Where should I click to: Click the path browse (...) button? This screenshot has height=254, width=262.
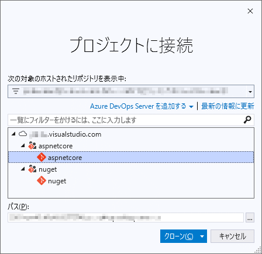[250, 217]
